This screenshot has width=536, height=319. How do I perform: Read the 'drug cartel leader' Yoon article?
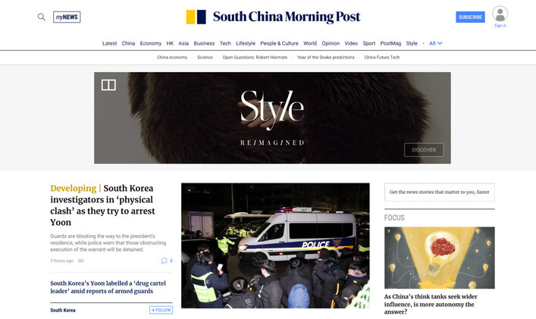point(108,287)
